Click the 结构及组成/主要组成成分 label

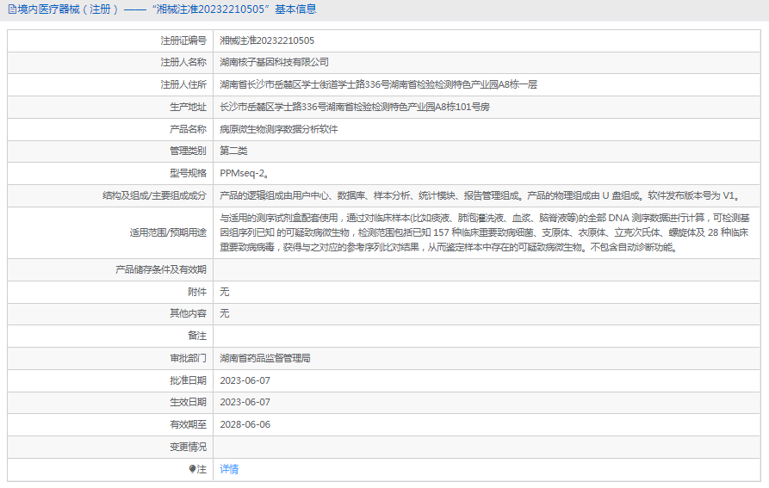[154, 196]
